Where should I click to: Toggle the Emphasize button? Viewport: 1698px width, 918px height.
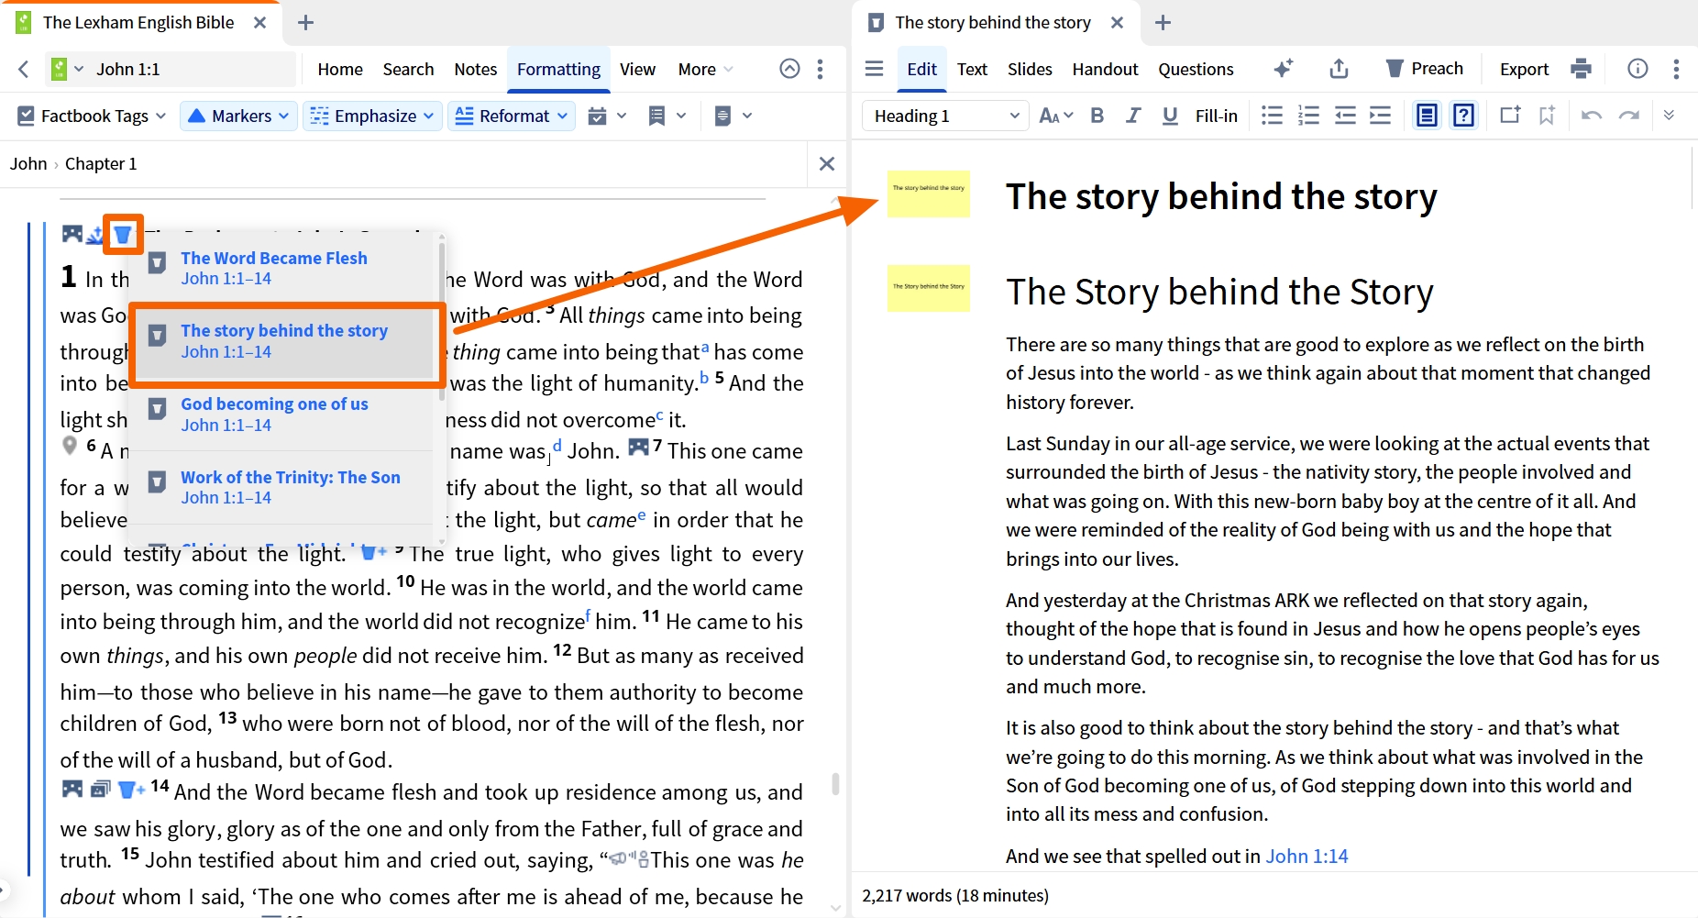coord(363,116)
